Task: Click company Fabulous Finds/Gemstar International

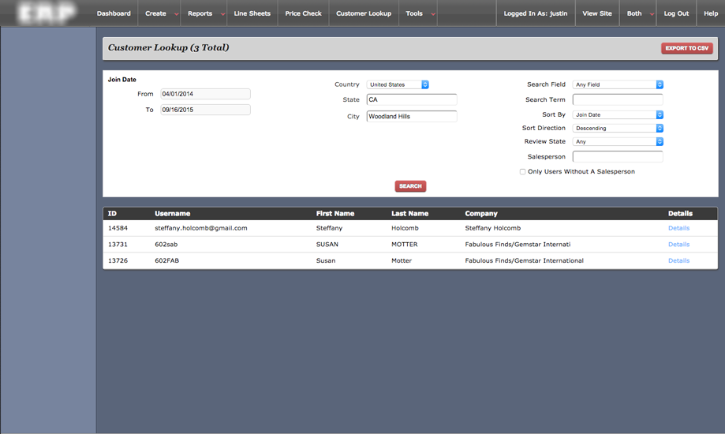Action: pyautogui.click(x=525, y=260)
